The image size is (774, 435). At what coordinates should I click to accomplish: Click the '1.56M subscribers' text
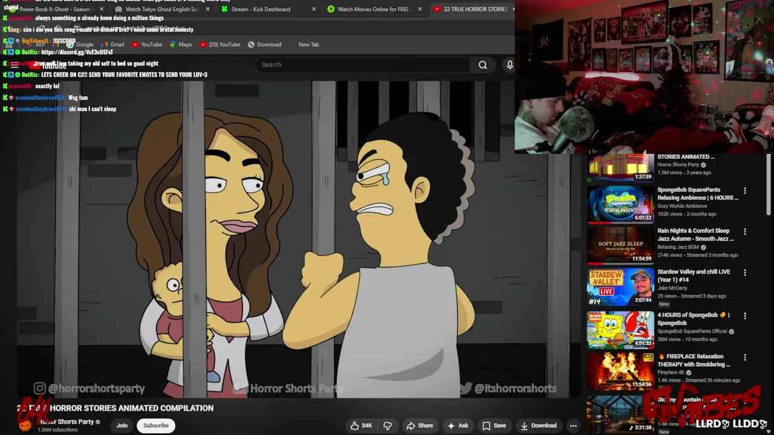coord(57,430)
